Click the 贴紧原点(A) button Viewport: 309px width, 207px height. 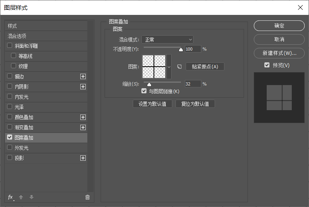pyautogui.click(x=205, y=67)
